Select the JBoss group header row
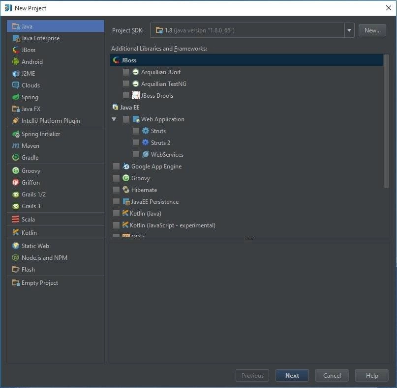This screenshot has height=388, width=397. [246, 60]
